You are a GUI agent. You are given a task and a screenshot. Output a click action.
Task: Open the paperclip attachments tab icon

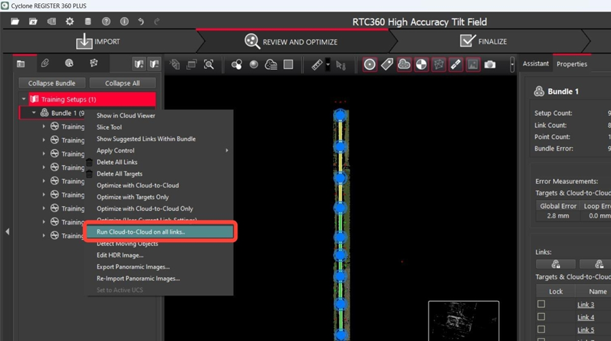pos(45,64)
